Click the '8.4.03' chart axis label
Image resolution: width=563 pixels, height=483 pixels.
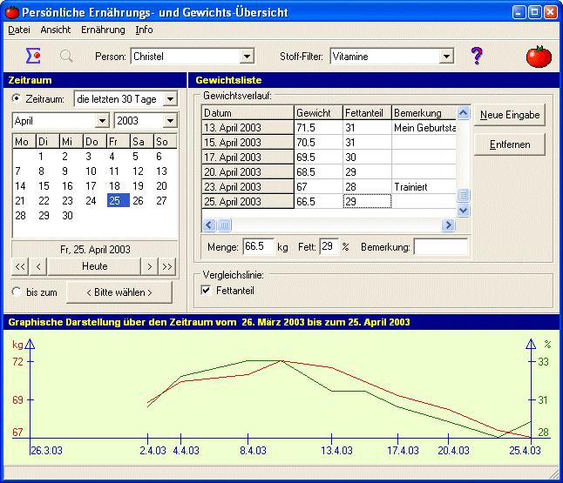pos(253,451)
